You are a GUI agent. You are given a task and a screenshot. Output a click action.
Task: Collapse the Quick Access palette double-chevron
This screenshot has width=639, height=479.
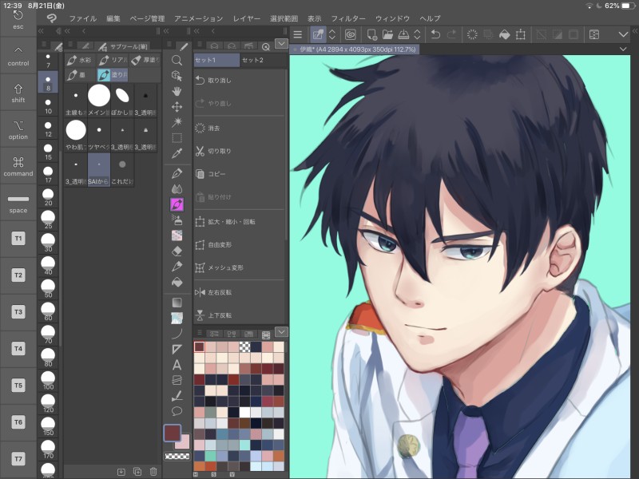point(196,31)
